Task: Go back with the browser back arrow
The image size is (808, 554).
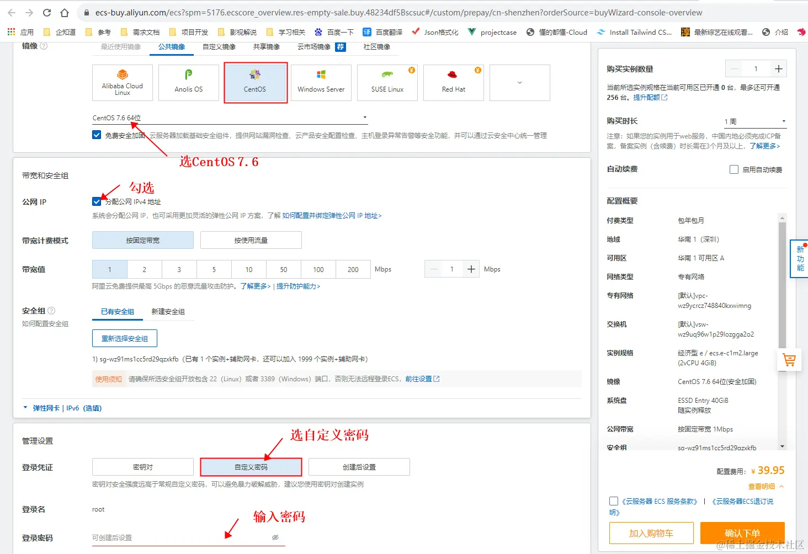Action: point(12,12)
